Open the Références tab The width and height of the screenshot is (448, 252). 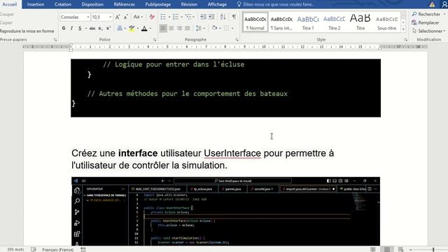tap(124, 4)
